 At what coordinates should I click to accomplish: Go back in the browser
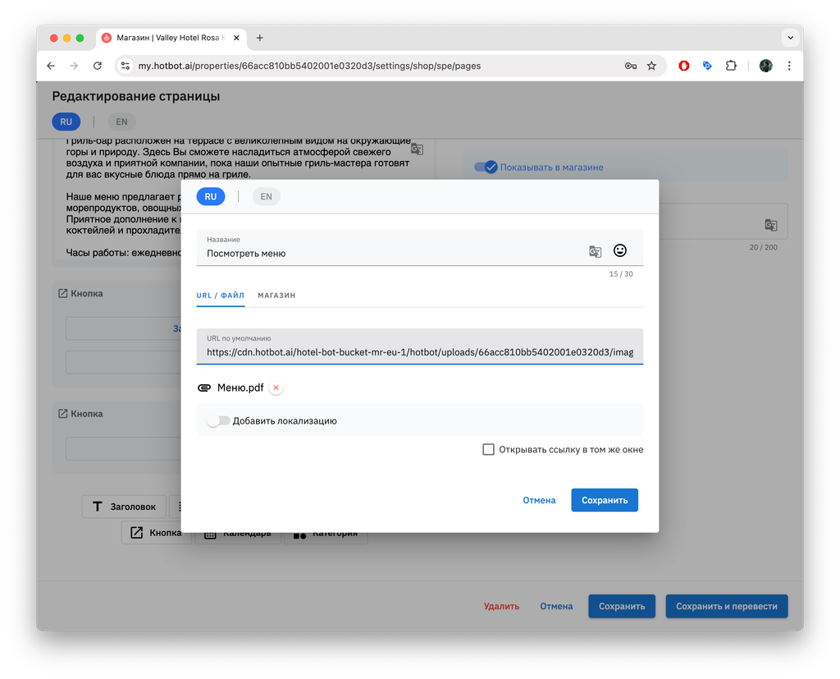[x=51, y=66]
